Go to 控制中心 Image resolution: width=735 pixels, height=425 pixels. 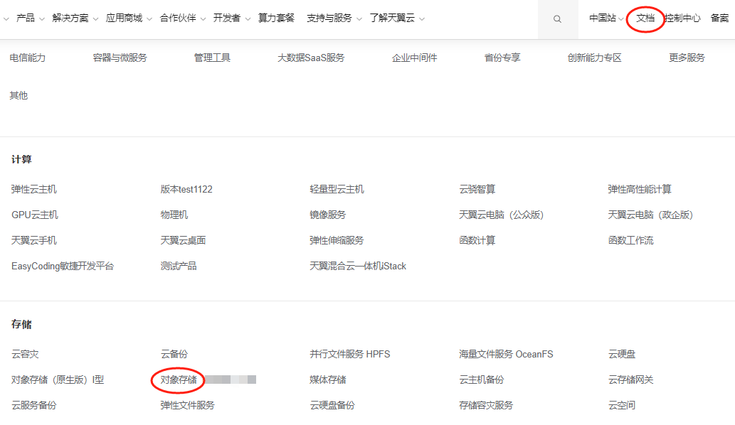click(682, 18)
